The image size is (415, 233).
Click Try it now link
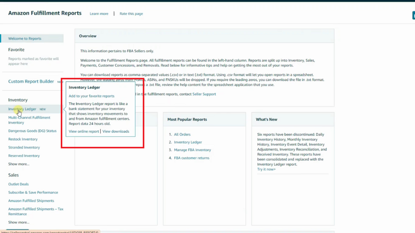pos(266,169)
